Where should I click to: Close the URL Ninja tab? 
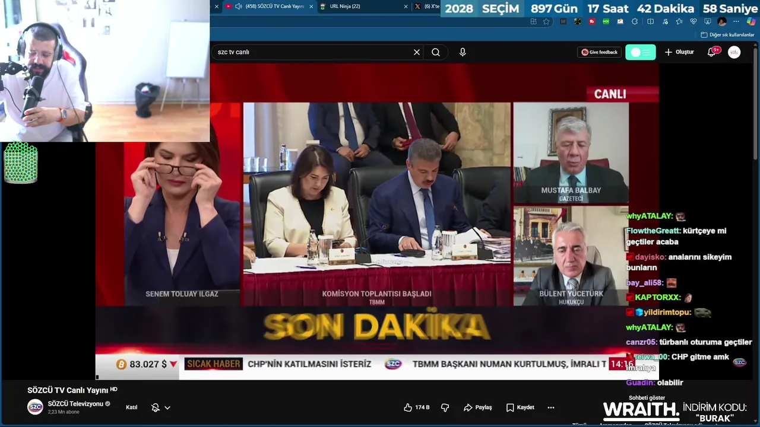click(406, 7)
